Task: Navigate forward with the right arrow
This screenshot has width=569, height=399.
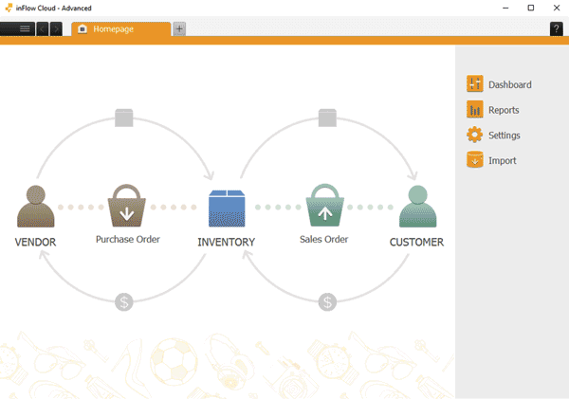Action: click(57, 29)
